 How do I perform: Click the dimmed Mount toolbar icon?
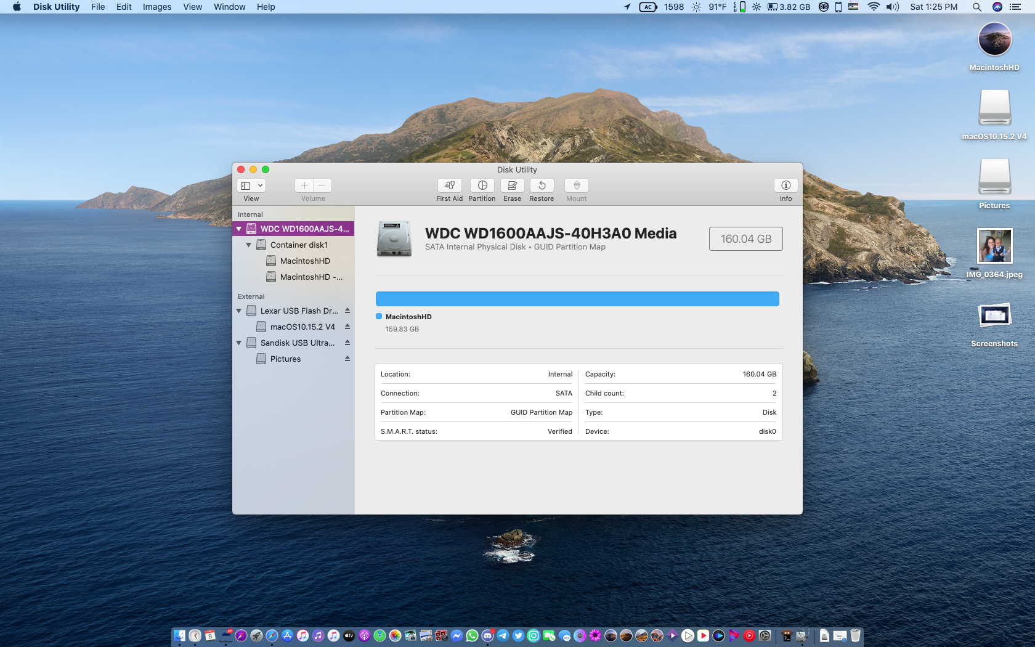[x=576, y=185]
